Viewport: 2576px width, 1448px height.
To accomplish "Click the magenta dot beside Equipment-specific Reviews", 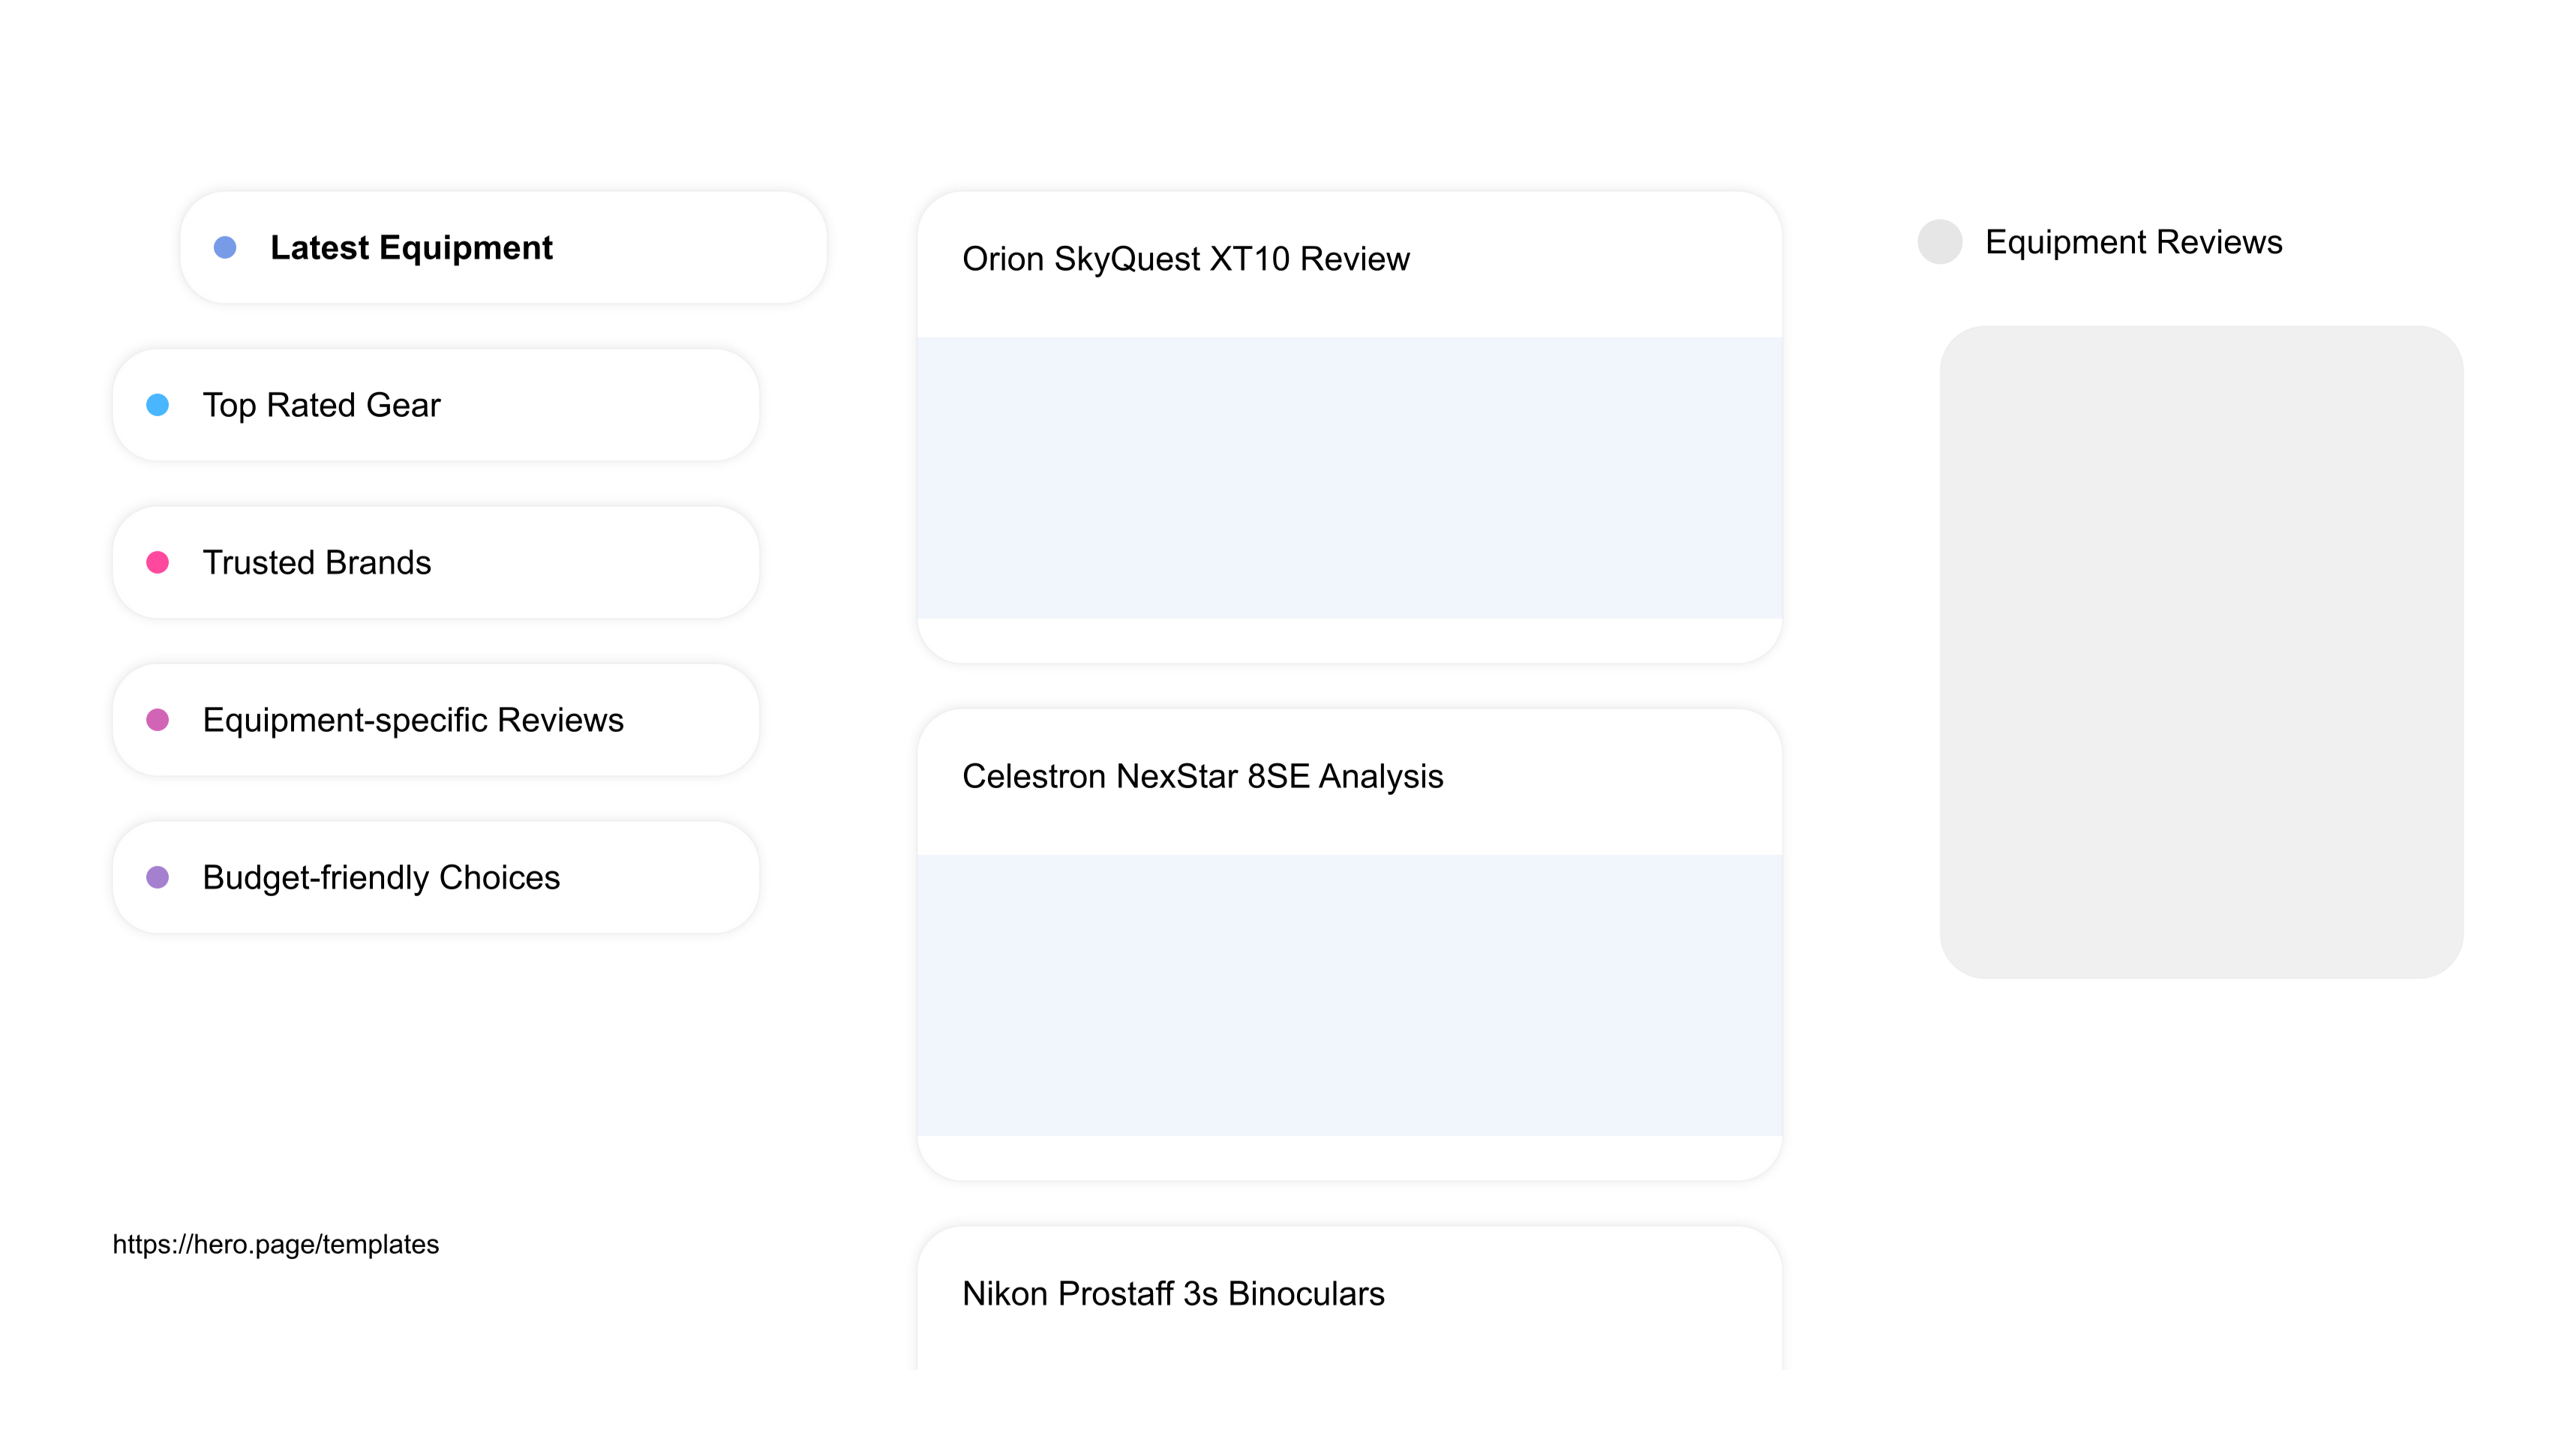I will (158, 720).
